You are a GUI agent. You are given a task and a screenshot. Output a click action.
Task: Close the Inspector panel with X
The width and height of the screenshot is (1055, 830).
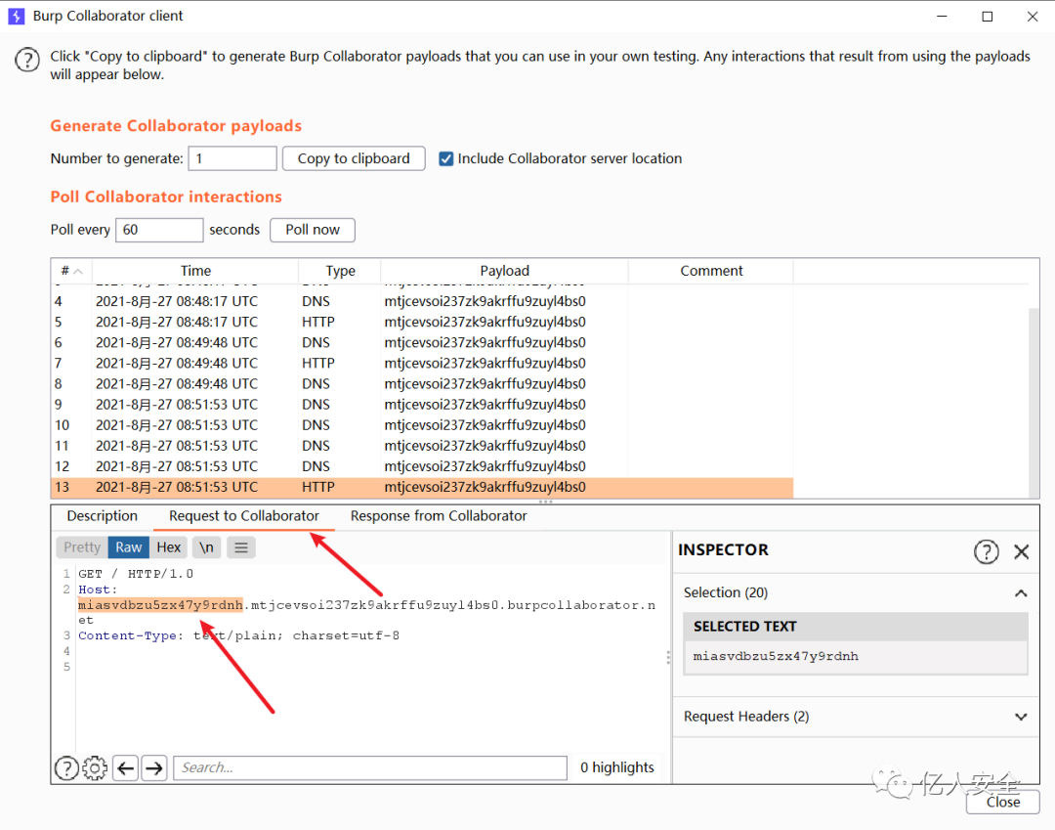click(x=1022, y=552)
